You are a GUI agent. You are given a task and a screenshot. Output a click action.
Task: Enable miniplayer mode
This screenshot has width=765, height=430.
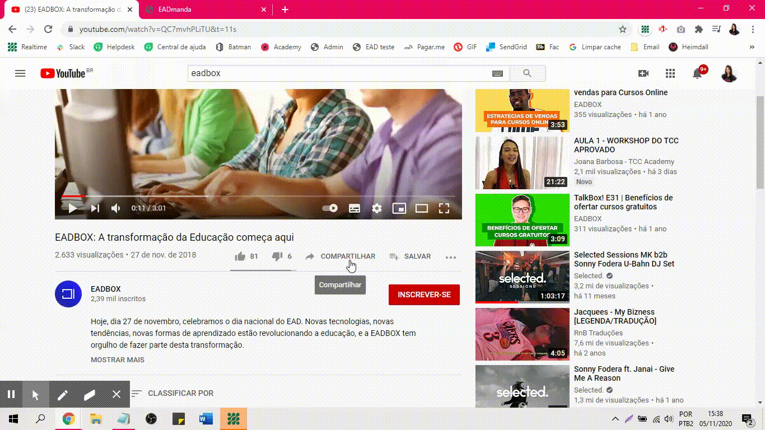(399, 208)
